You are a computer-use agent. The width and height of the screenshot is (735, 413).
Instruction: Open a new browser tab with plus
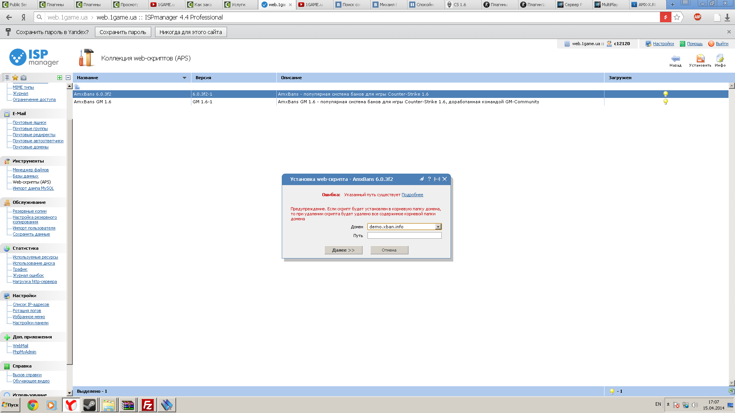pyautogui.click(x=672, y=5)
